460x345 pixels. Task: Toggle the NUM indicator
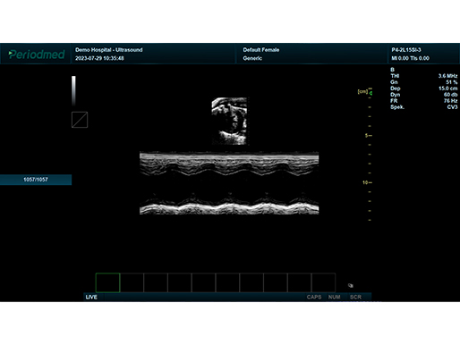[x=334, y=297]
